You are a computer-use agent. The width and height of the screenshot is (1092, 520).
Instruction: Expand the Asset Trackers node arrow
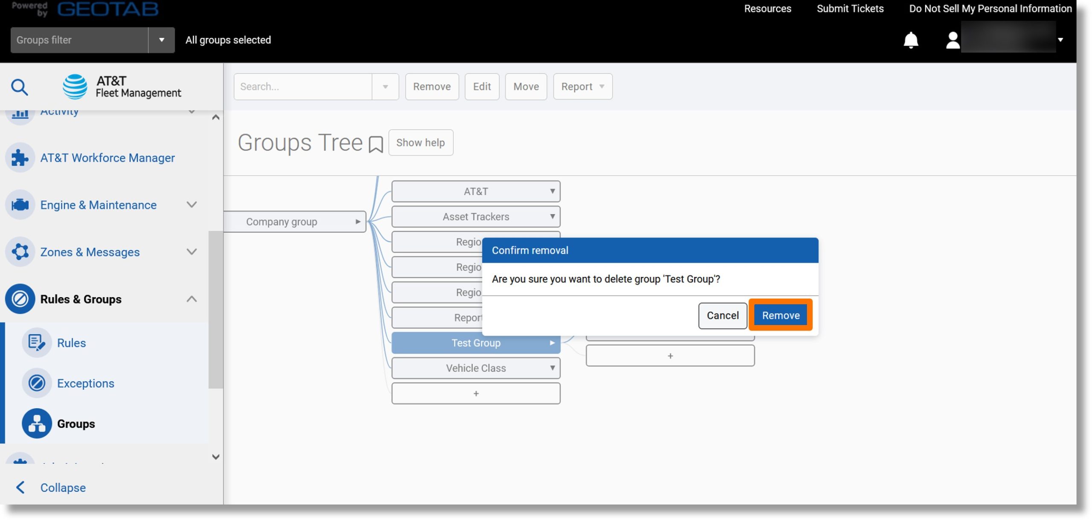point(552,216)
